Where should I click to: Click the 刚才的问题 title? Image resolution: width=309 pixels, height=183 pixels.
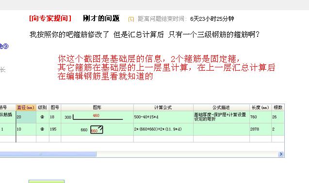[x=101, y=18]
